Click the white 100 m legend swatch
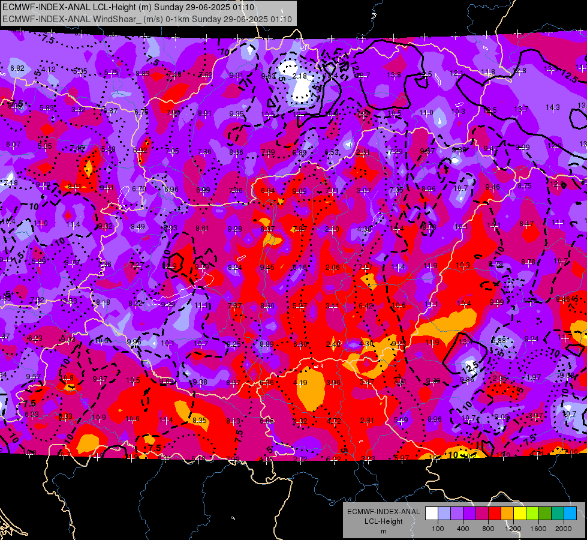The width and height of the screenshot is (587, 540). coord(432,514)
